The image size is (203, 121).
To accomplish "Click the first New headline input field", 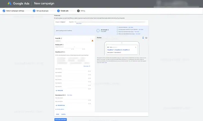I will (73, 69).
